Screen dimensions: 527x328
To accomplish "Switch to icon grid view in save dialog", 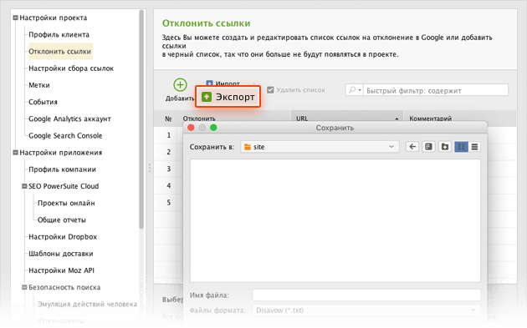I will point(461,147).
